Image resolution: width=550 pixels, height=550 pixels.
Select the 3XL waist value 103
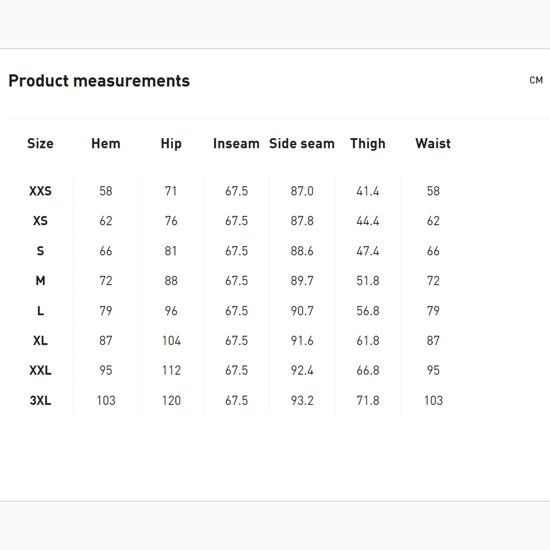click(433, 401)
